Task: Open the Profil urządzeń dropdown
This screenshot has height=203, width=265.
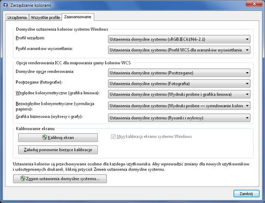Action: pos(179,39)
